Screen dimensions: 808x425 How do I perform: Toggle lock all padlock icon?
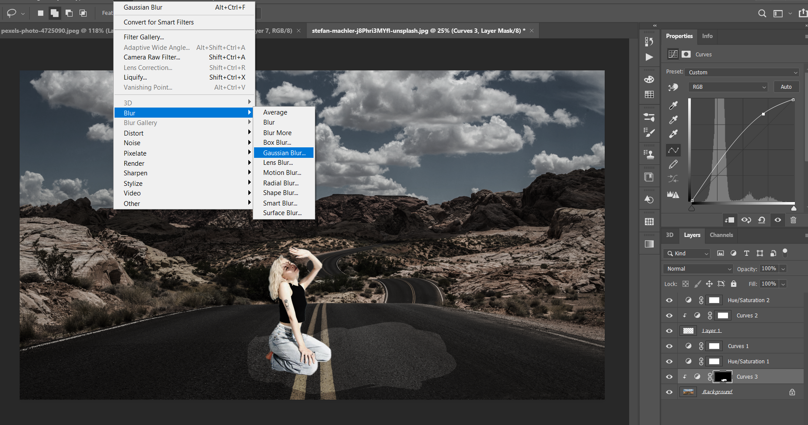click(734, 284)
